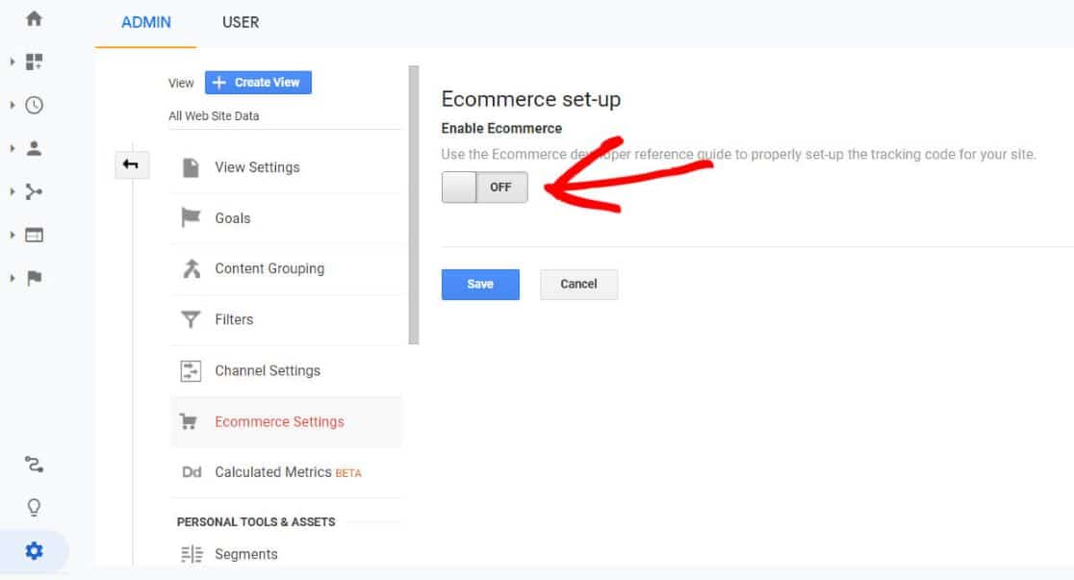
Task: Click the blue Save button
Action: point(480,284)
